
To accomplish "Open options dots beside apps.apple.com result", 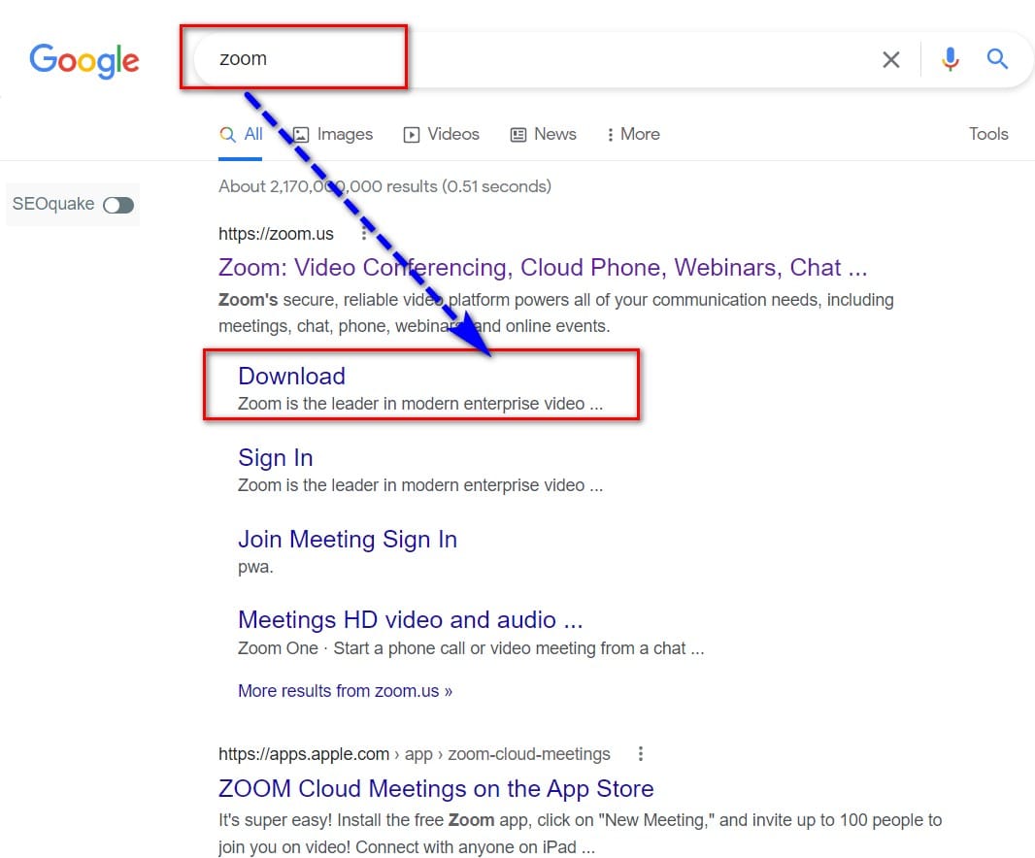I will 640,754.
